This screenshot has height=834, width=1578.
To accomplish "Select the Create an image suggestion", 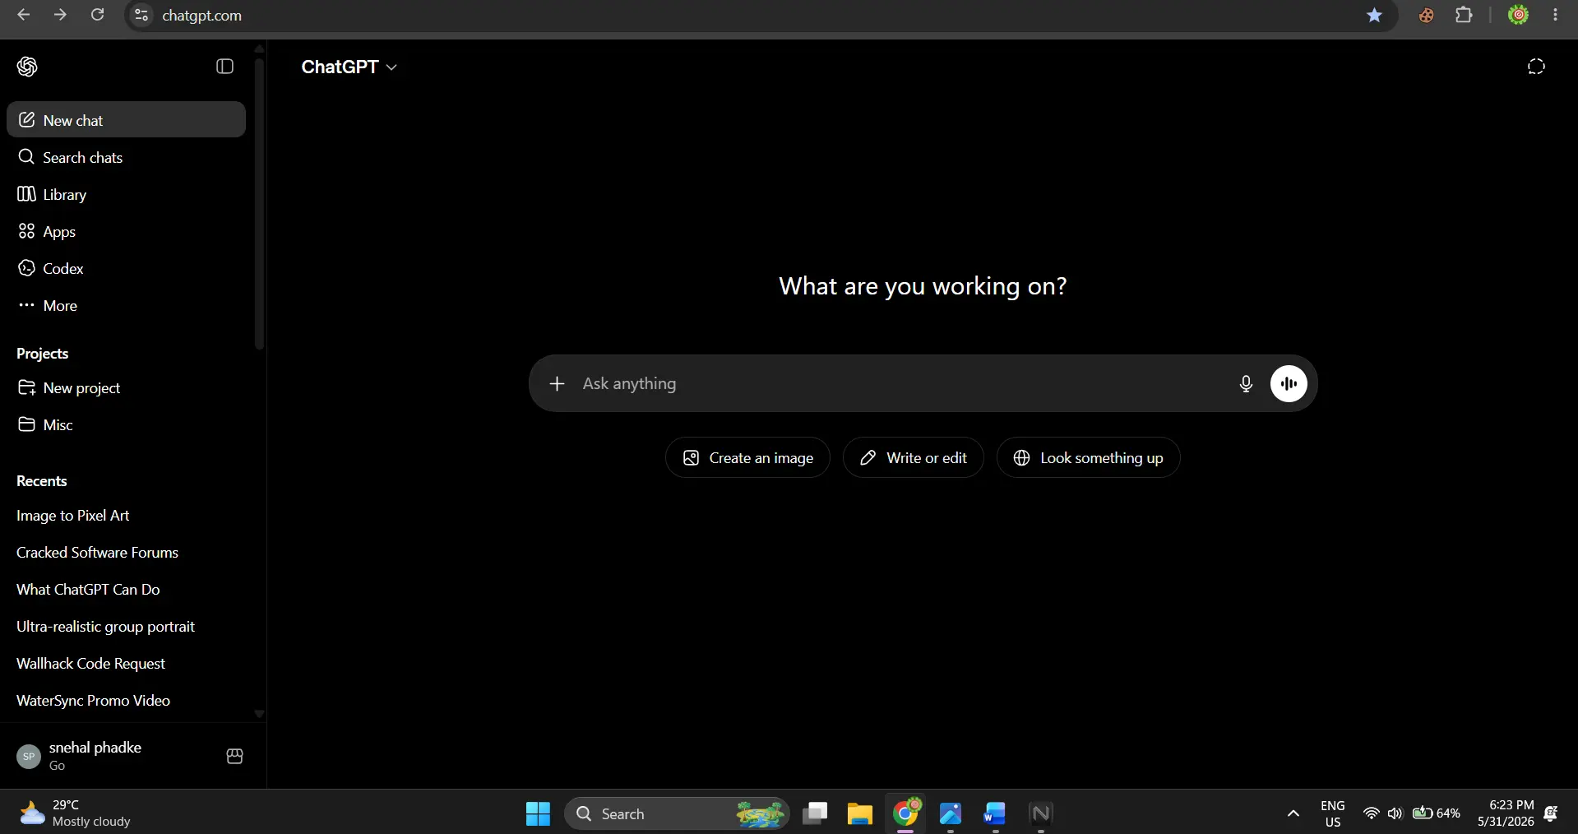I will point(747,457).
